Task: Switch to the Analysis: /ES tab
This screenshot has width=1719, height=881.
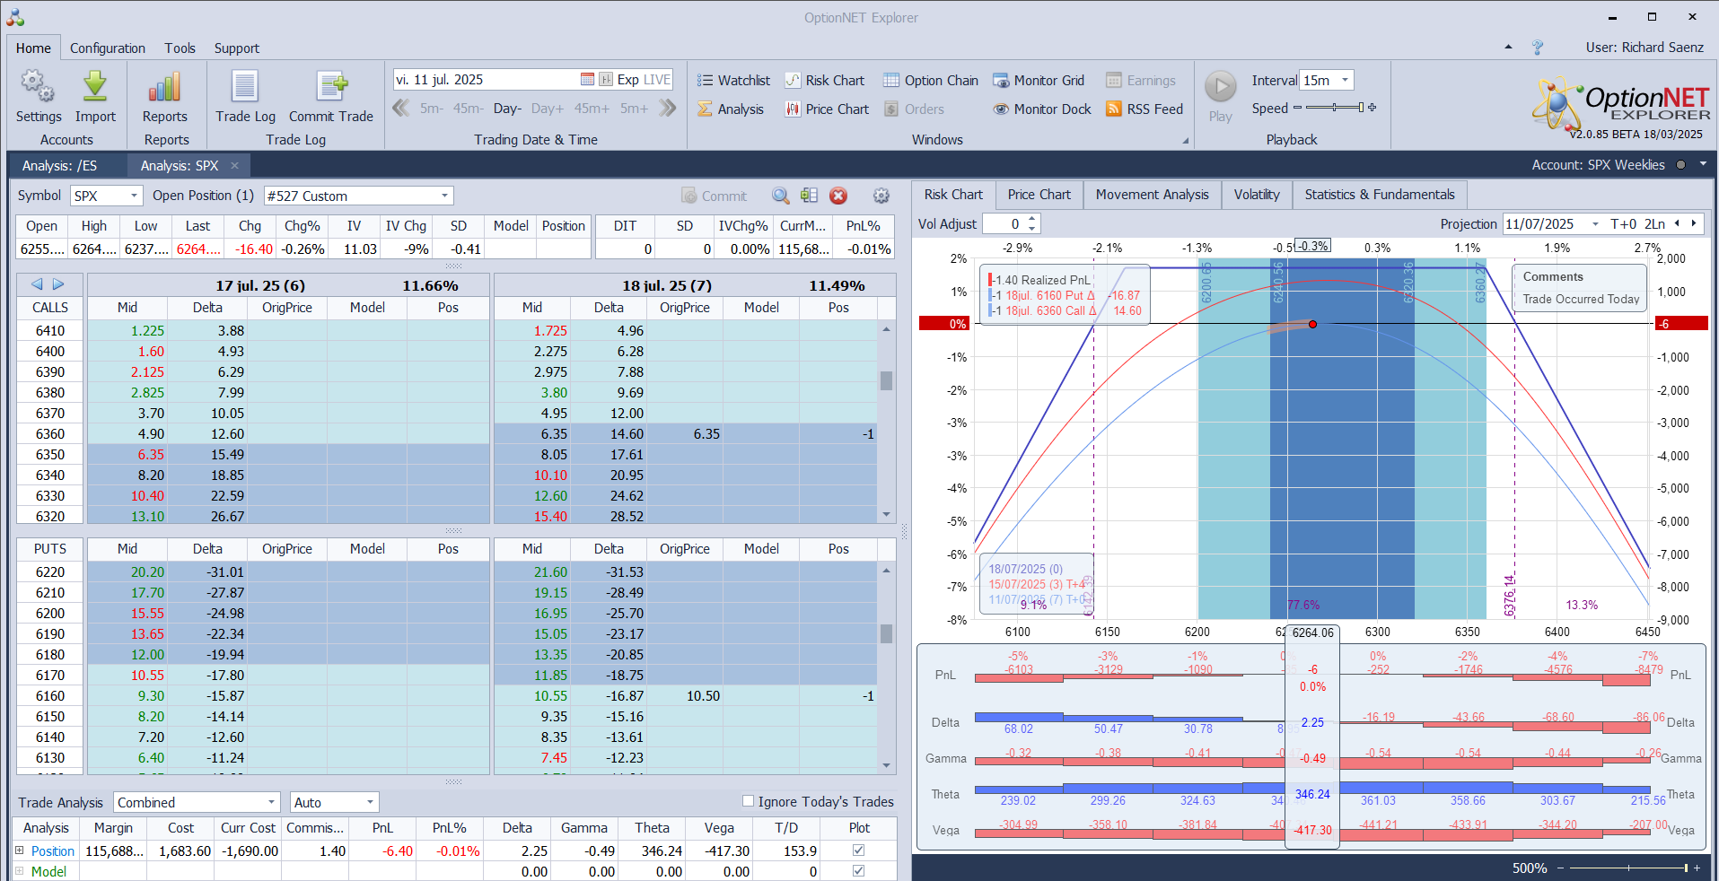Action: pyautogui.click(x=59, y=165)
